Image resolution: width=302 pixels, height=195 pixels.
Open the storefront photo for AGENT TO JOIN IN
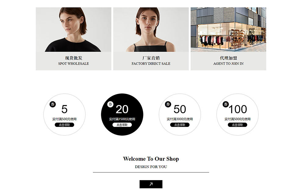228,30
